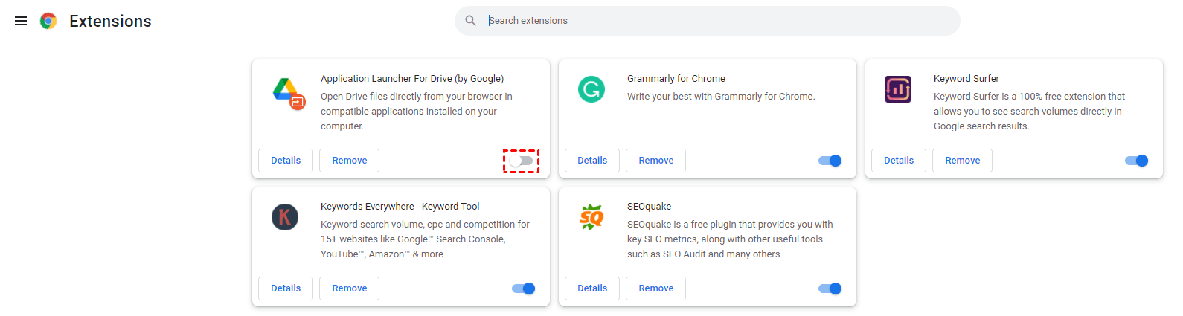1183x316 pixels.
Task: Click the Keywords Everywhere extension icon
Action: pyautogui.click(x=285, y=217)
